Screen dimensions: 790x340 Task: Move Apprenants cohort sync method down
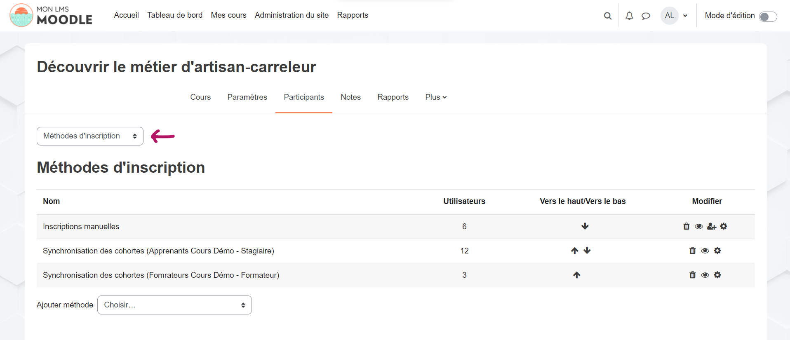587,251
